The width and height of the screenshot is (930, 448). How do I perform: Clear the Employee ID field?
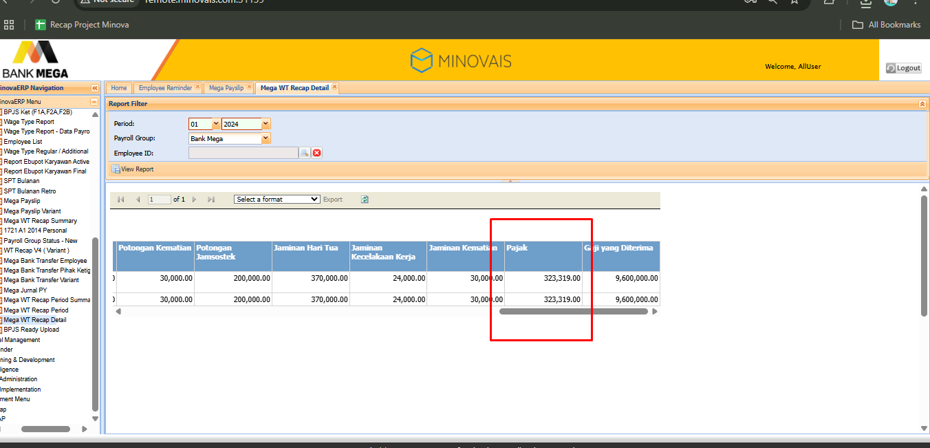[317, 153]
